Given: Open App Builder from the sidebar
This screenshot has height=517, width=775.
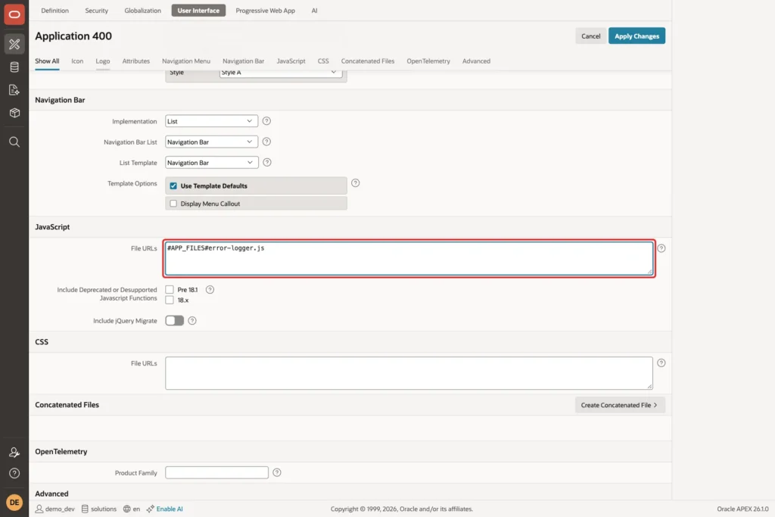Looking at the screenshot, I should [14, 44].
